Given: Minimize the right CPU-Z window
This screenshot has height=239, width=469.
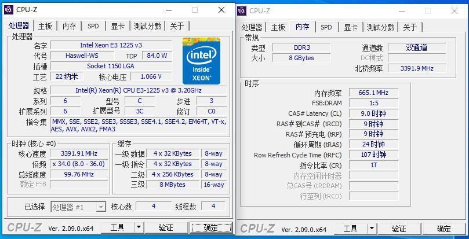Looking at the screenshot, I should coord(402,12).
